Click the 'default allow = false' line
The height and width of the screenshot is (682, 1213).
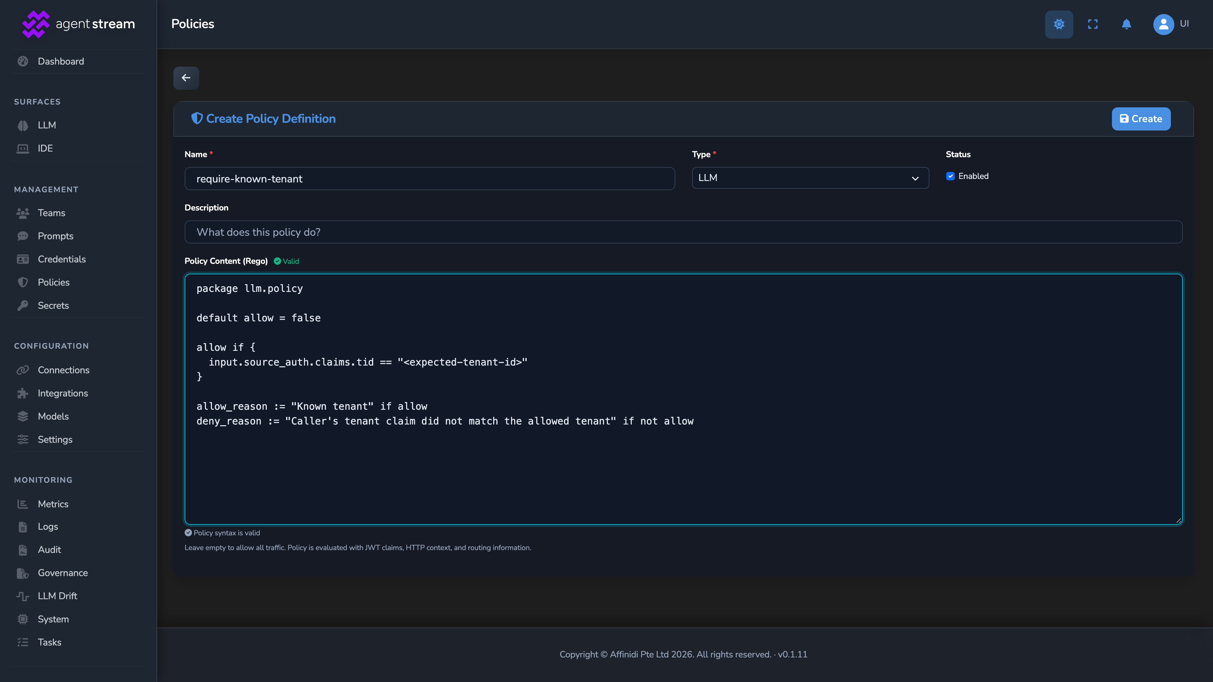[258, 318]
